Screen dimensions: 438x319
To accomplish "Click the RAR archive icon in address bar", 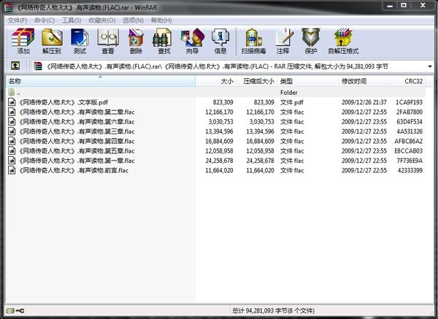I will tap(37, 66).
